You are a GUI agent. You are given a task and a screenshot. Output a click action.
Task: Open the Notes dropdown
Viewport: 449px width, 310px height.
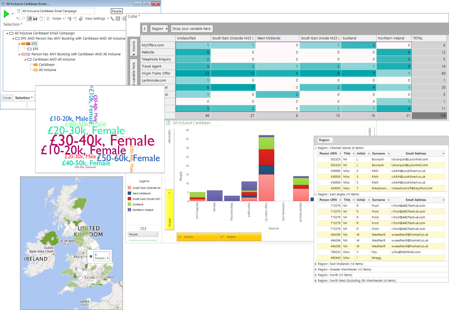[x=58, y=19]
